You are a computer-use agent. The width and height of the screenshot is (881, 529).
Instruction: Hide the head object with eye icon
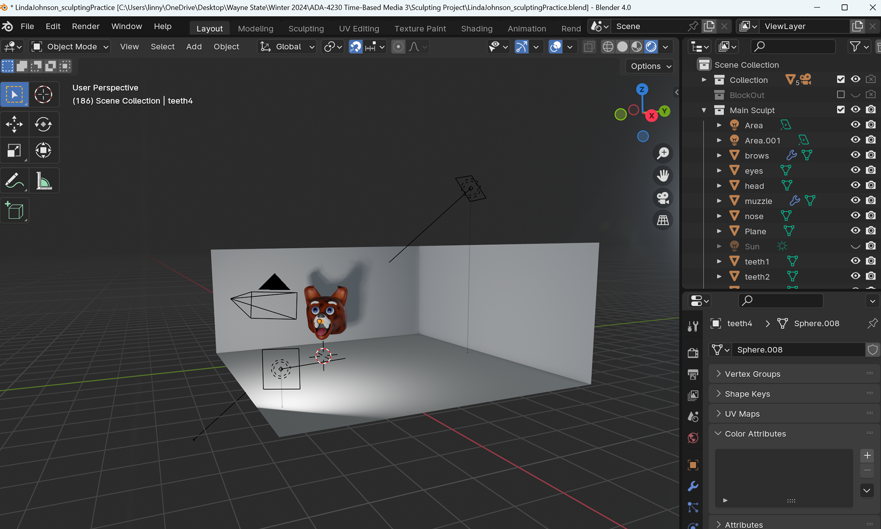(855, 186)
